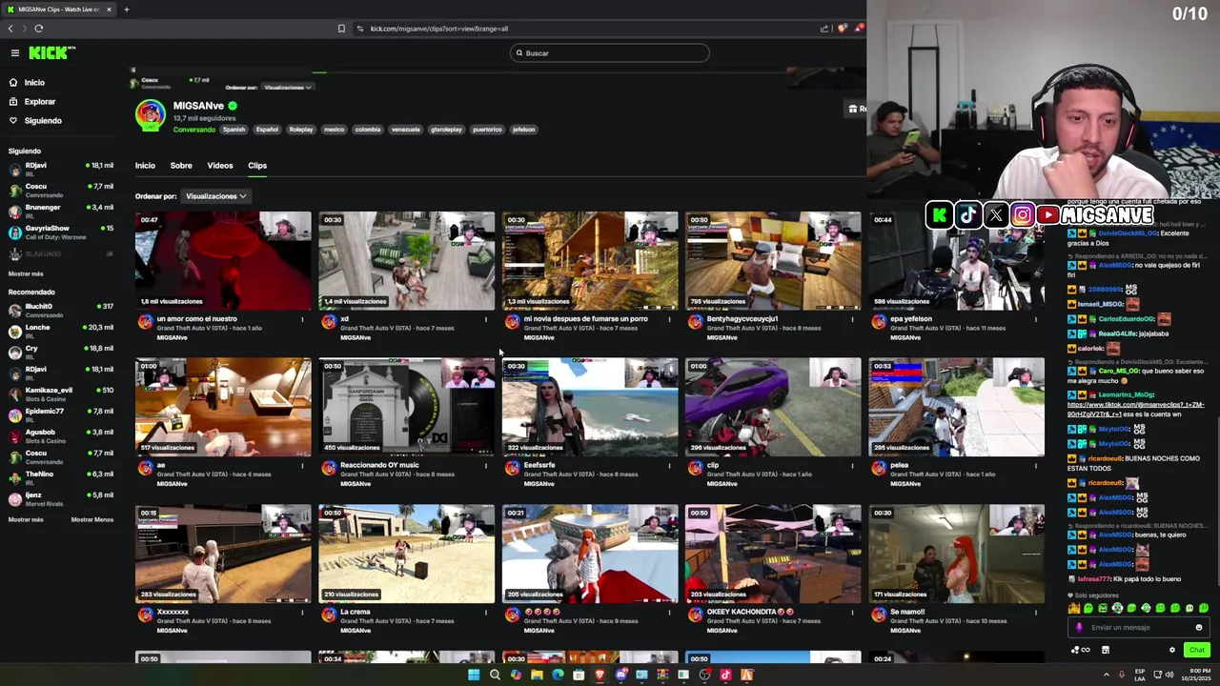Select the MIGSANve Clips browser tab
1220x686 pixels.
(59, 10)
